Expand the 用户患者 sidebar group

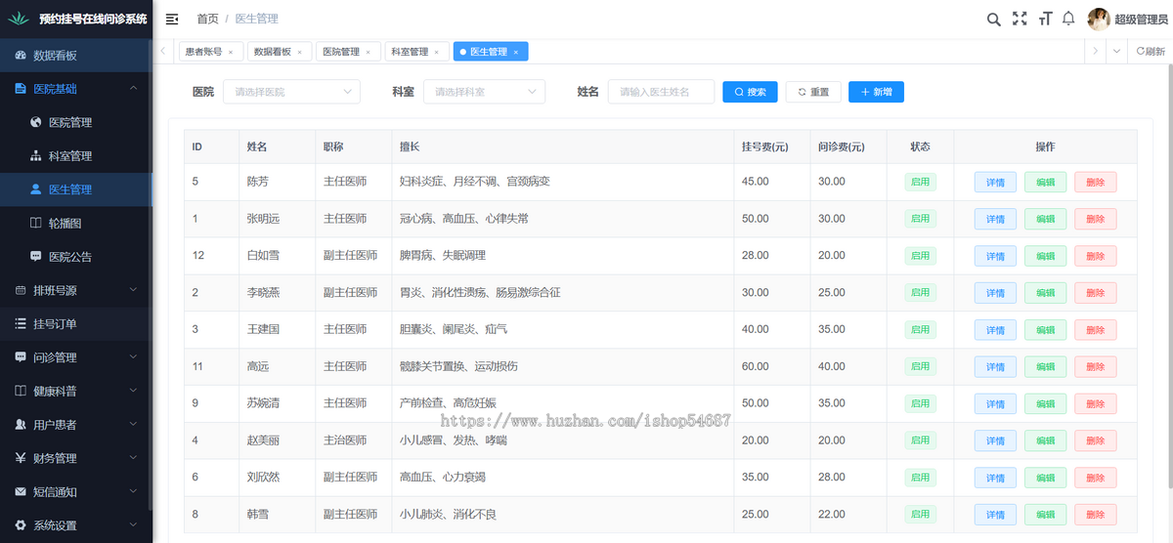coord(76,425)
